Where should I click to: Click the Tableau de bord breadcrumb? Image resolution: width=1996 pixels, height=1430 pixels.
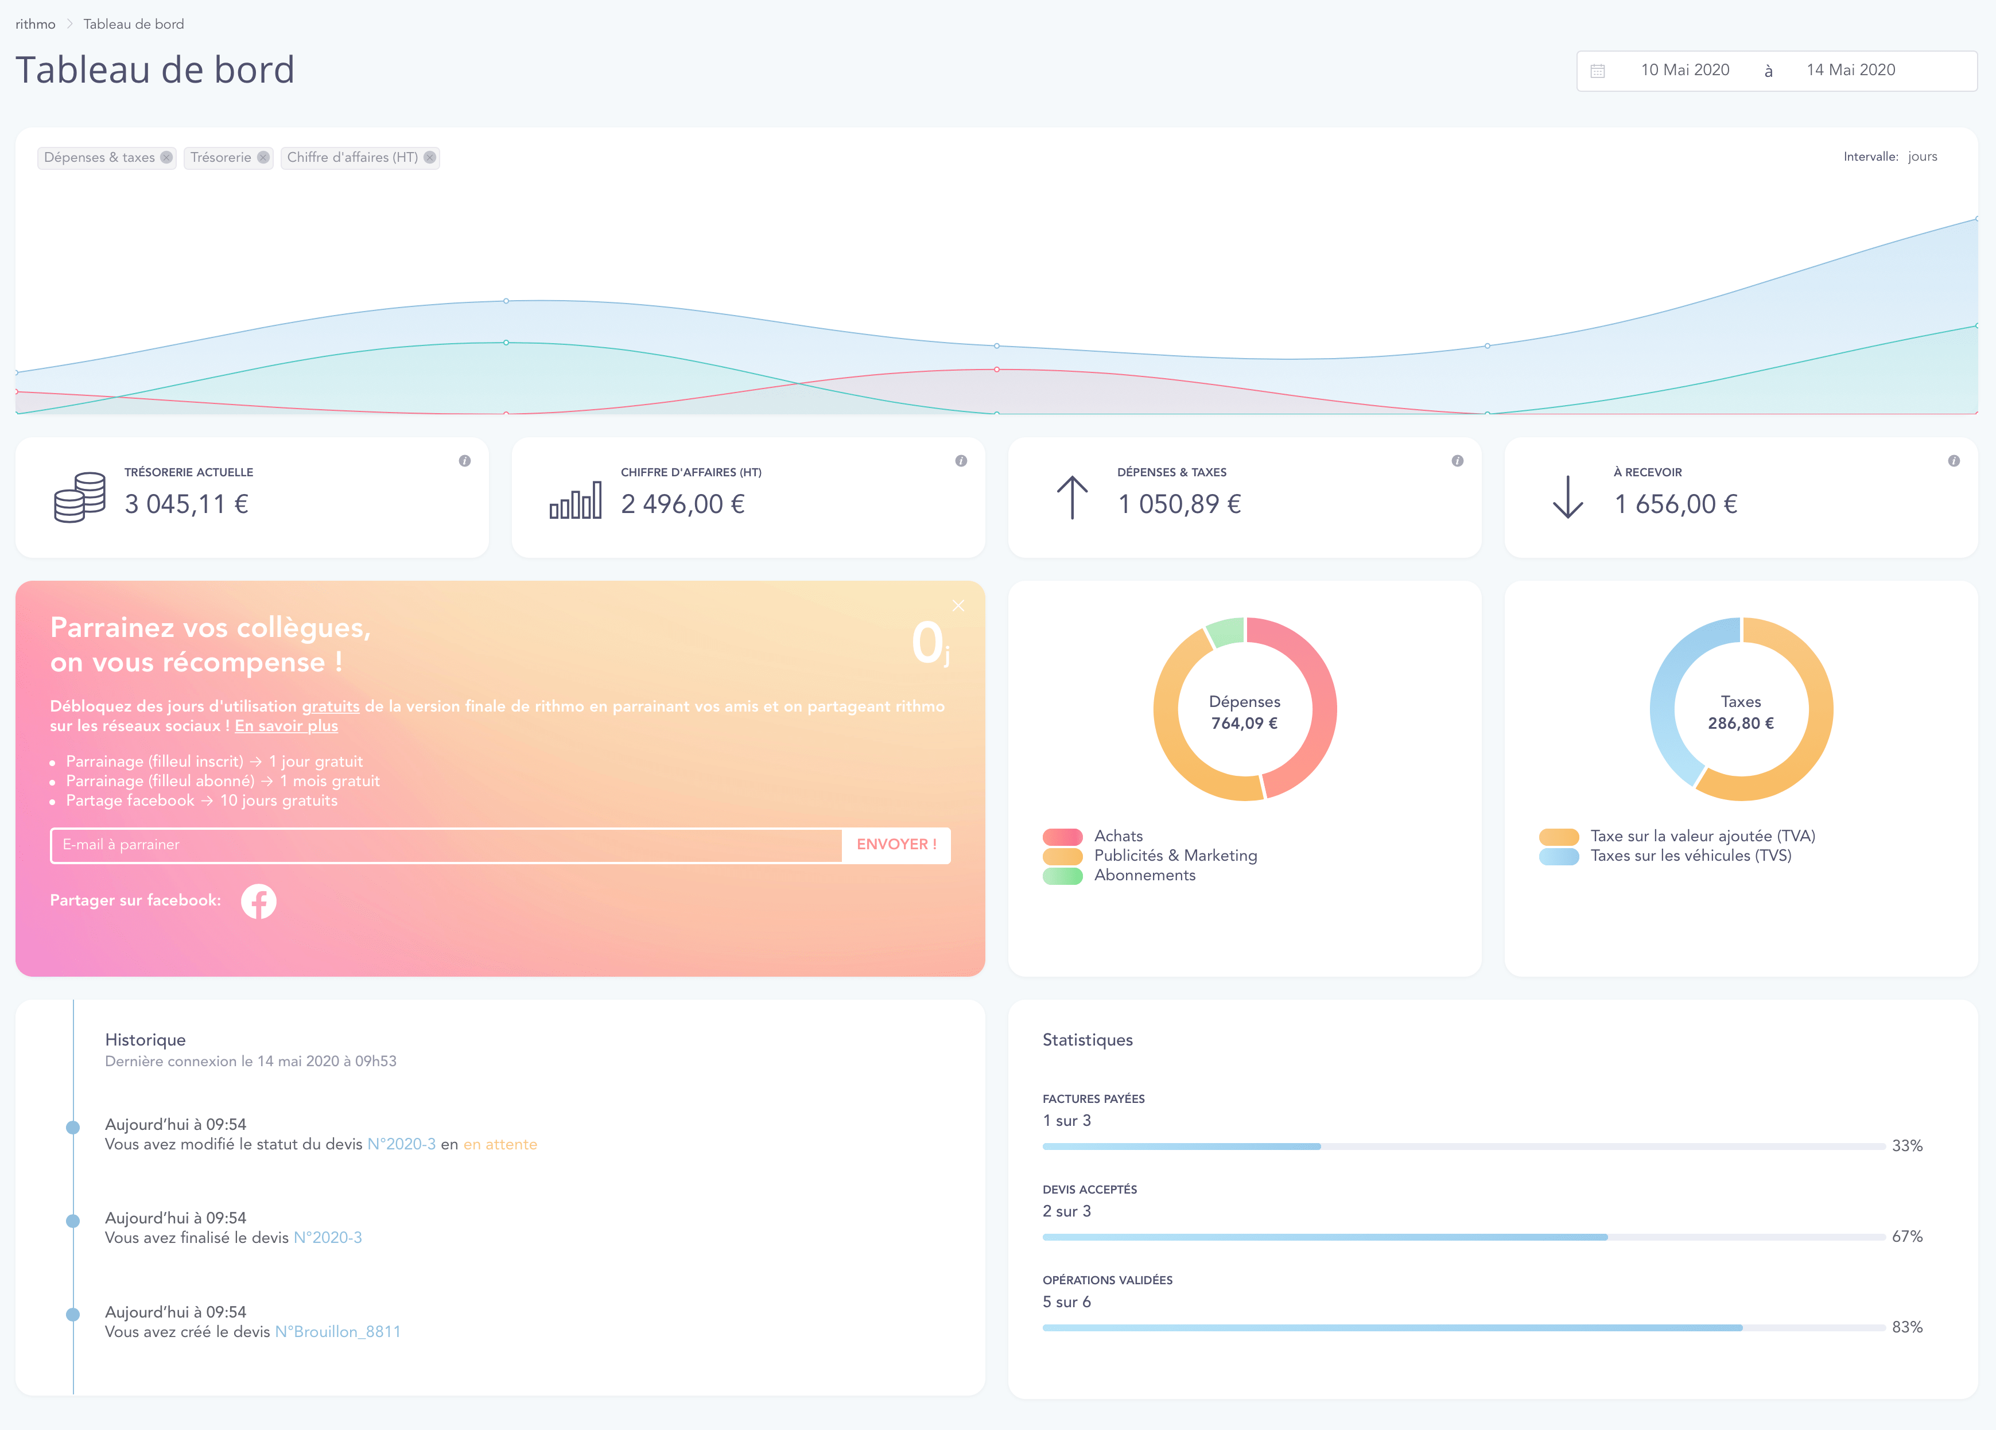coord(134,24)
